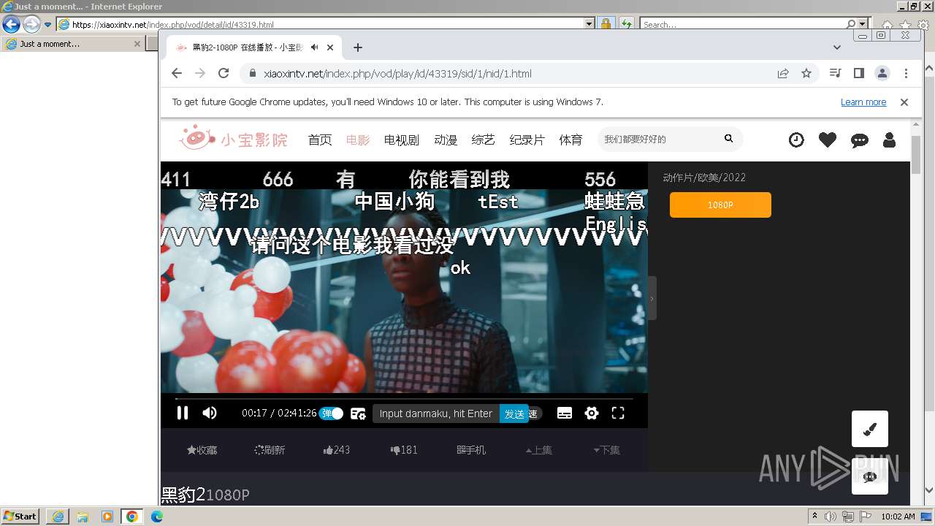Viewport: 935px width, 526px height.
Task: Expand Chrome tab search chevron
Action: pos(837,47)
